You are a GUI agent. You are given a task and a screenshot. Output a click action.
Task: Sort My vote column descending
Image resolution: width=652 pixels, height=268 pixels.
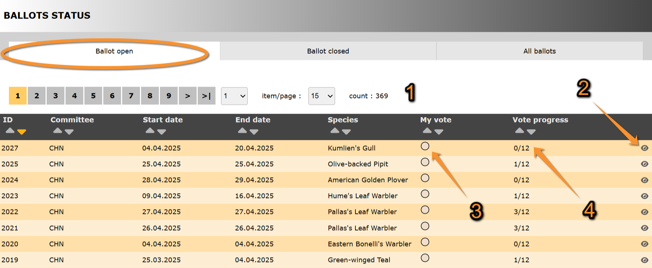point(439,132)
